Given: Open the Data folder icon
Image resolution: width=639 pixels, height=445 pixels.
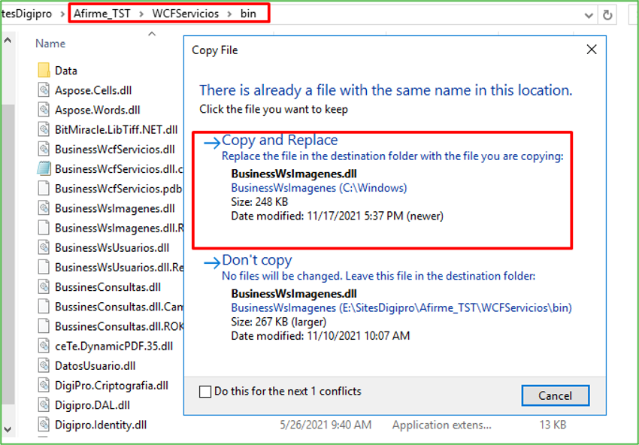Looking at the screenshot, I should (x=44, y=71).
